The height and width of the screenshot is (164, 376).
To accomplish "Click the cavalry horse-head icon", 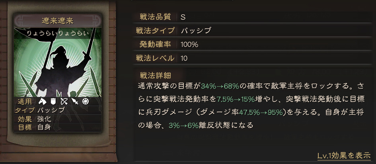I will (x=42, y=102).
